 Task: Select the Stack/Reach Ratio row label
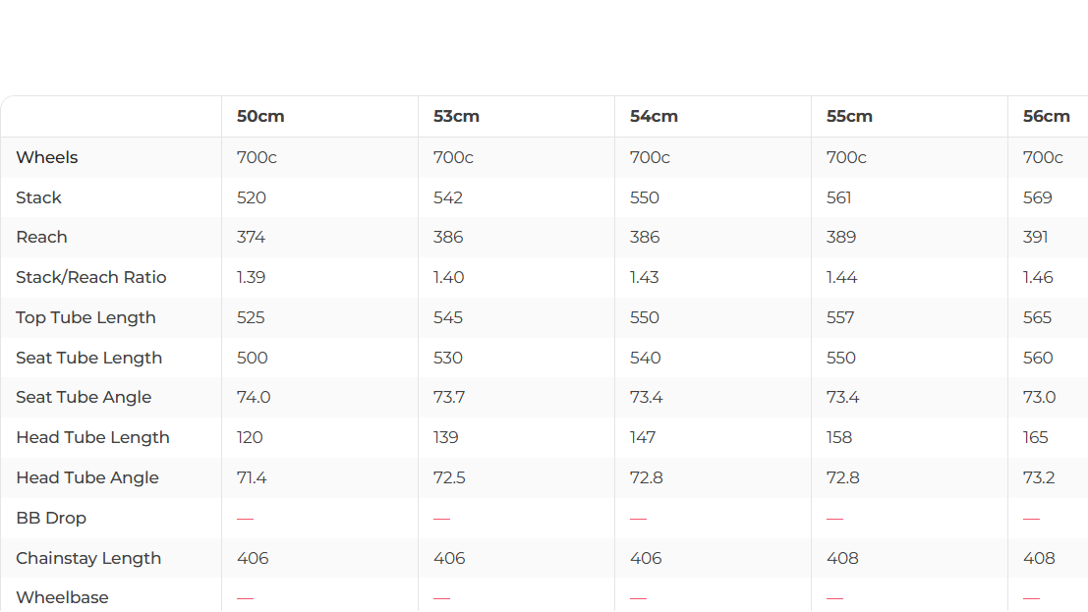click(x=91, y=277)
